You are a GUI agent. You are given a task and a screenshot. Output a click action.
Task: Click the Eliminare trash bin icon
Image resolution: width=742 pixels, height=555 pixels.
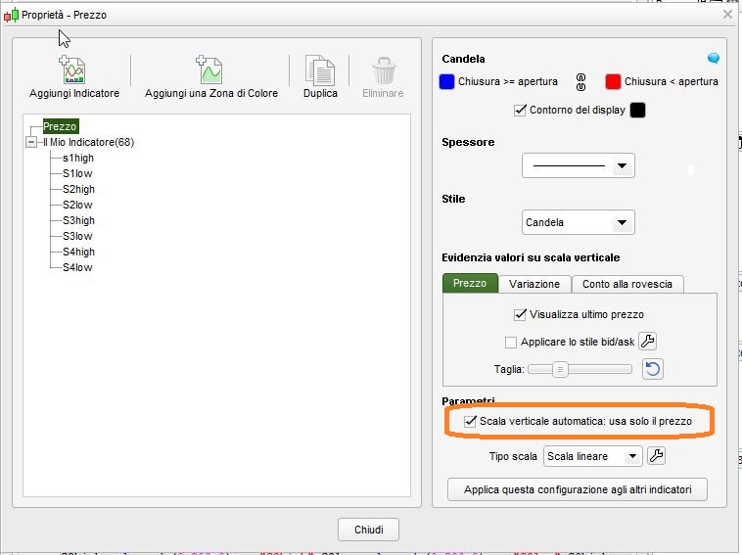pyautogui.click(x=384, y=70)
